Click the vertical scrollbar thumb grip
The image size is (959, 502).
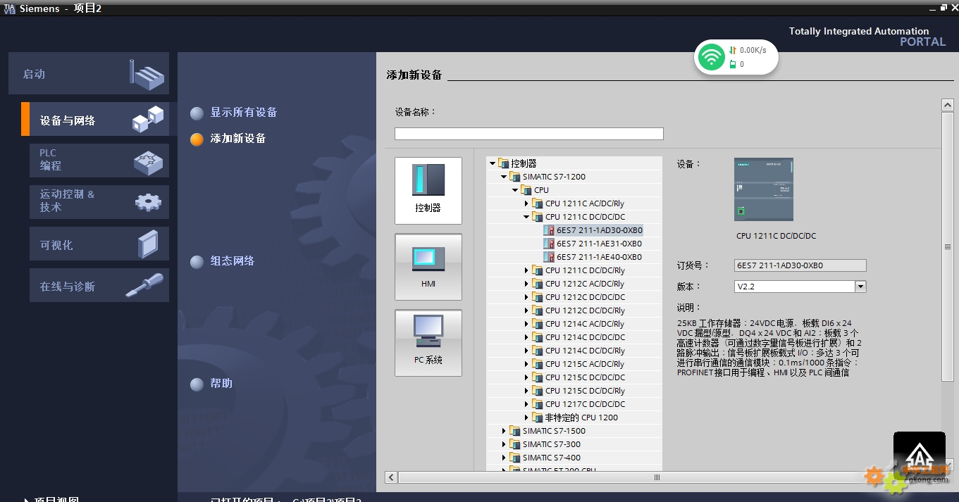pos(948,246)
